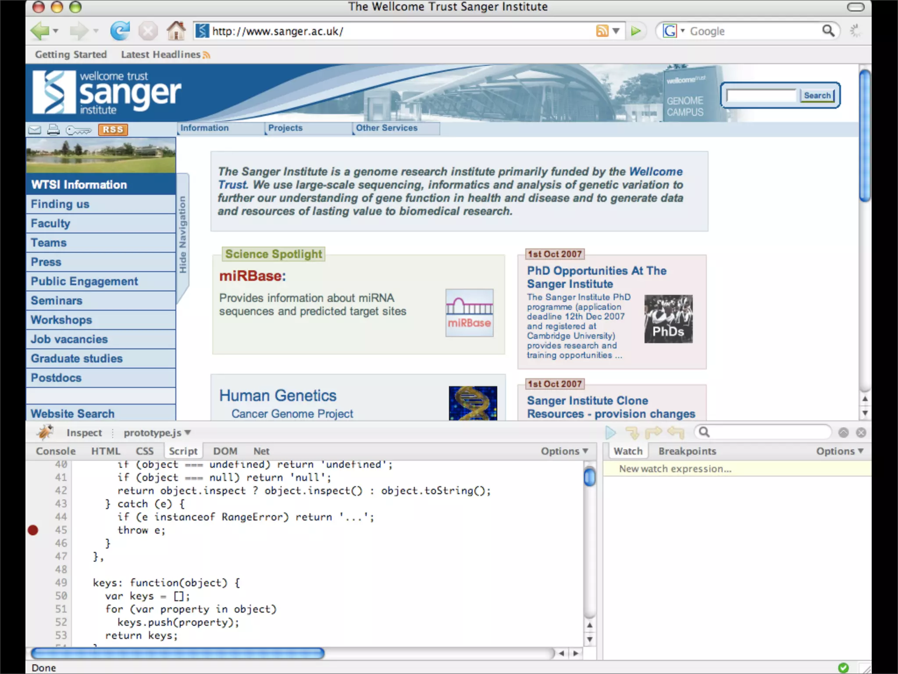Click the URL address field
Image resolution: width=898 pixels, height=674 pixels.
click(x=401, y=31)
